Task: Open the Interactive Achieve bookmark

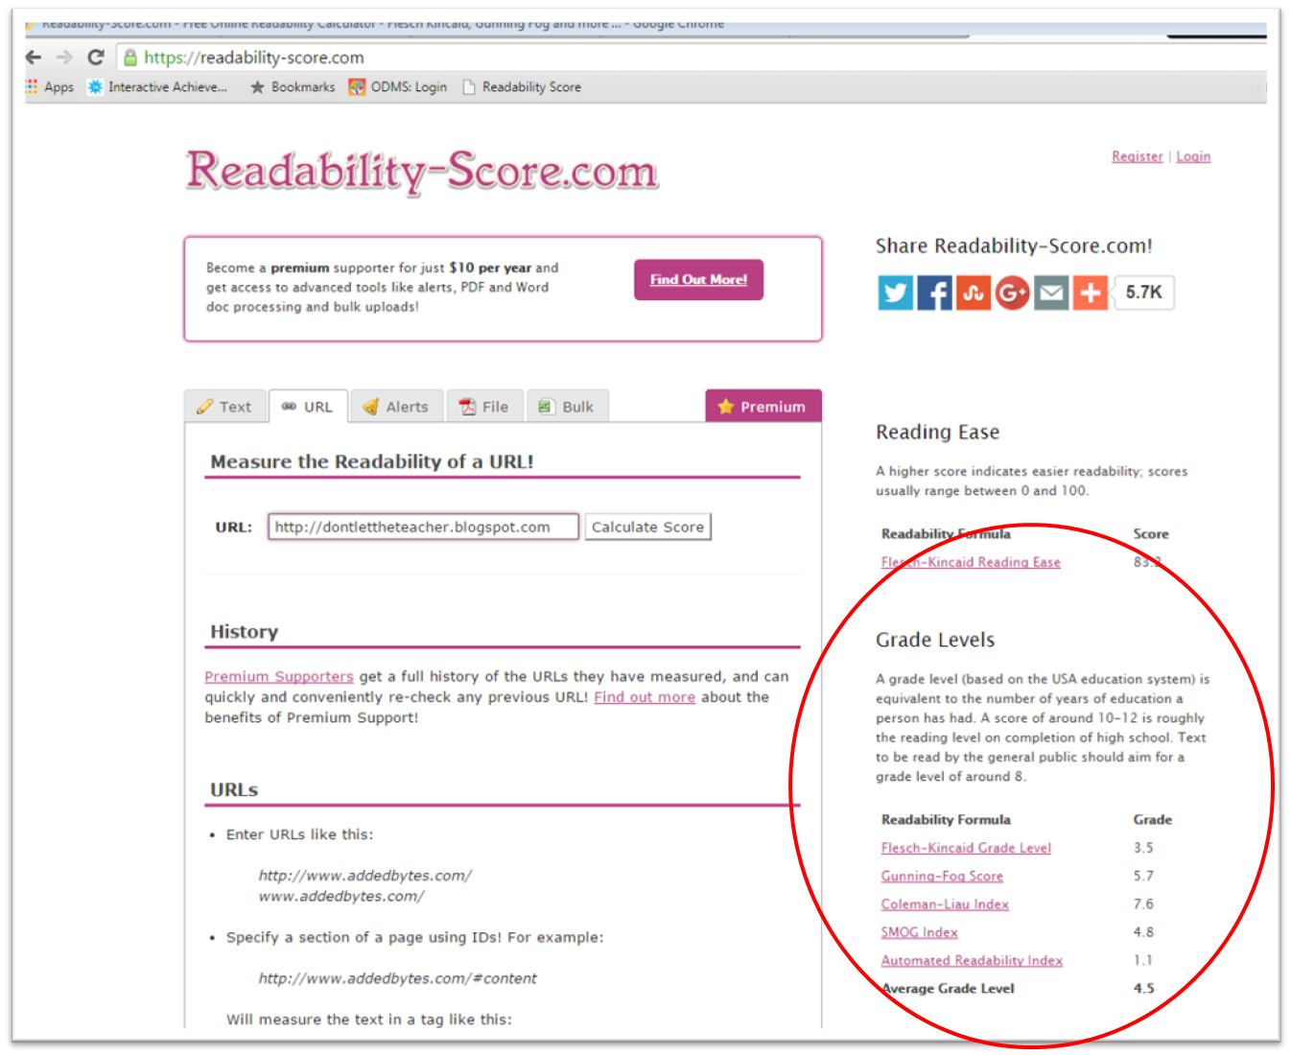Action: [157, 87]
